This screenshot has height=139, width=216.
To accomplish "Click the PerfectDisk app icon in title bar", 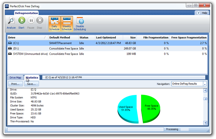I will pyautogui.click(x=7, y=6).
